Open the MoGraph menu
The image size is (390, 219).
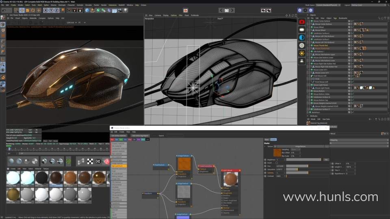coord(62,5)
